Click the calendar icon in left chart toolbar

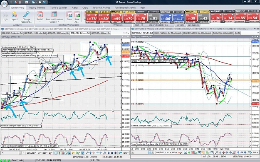[83, 153]
